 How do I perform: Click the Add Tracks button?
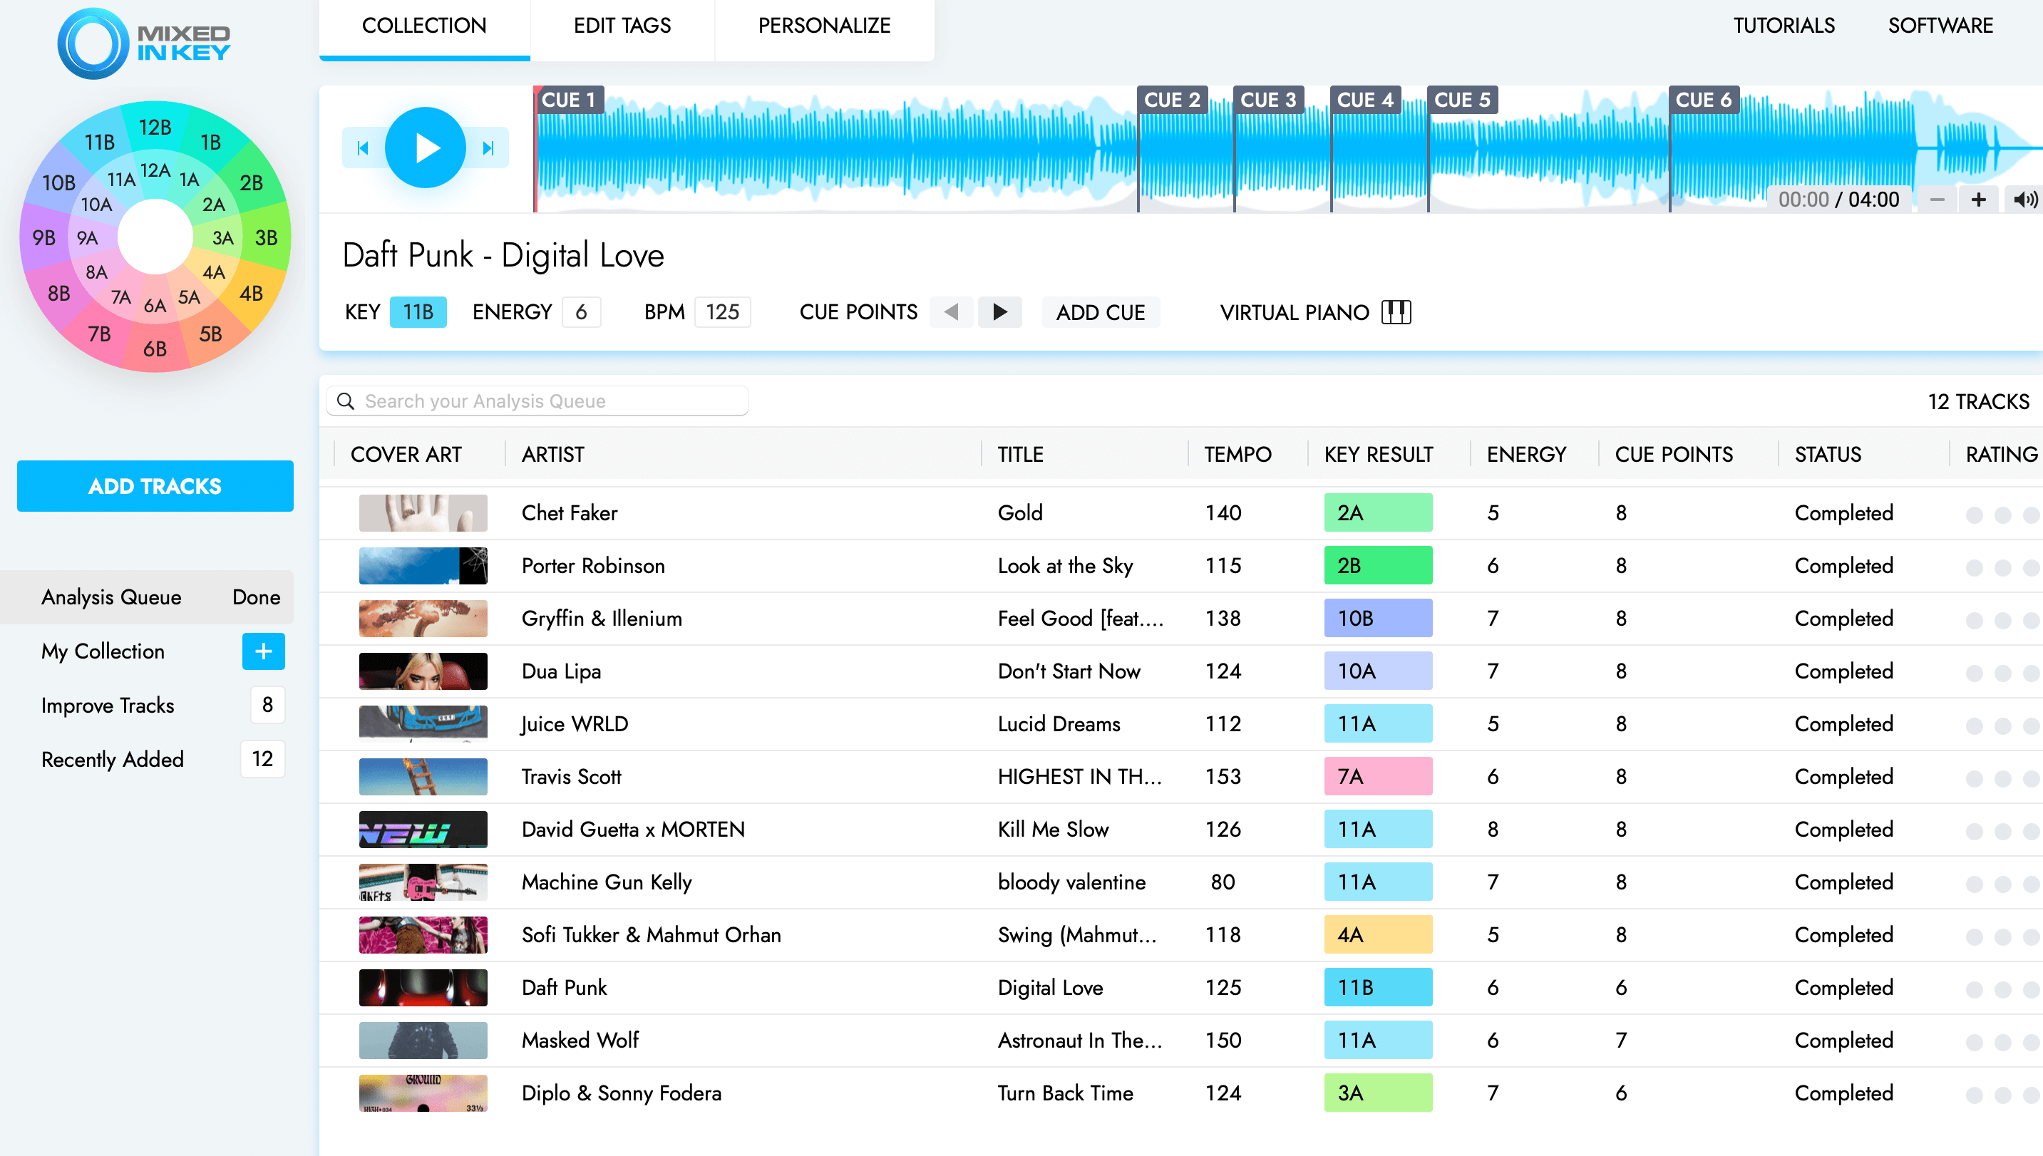(153, 485)
